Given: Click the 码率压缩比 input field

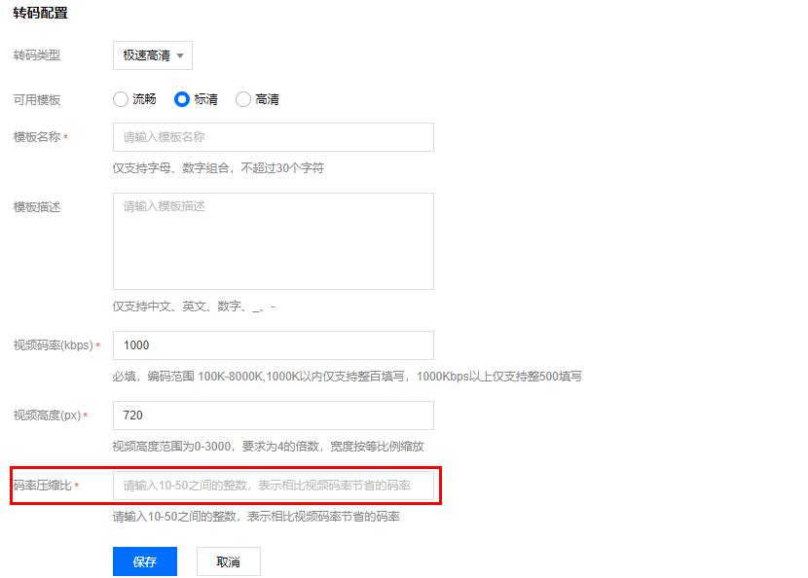Looking at the screenshot, I should (x=274, y=486).
